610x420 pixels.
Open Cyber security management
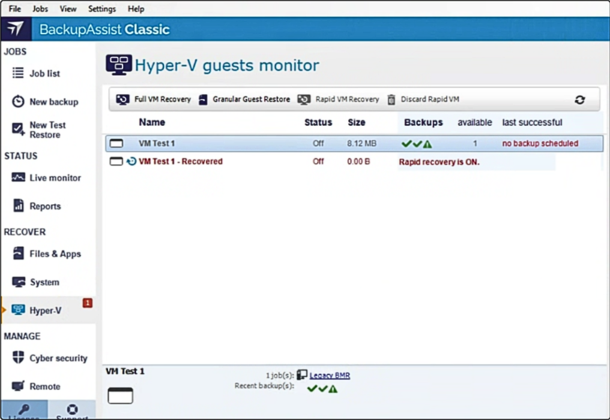tap(58, 358)
